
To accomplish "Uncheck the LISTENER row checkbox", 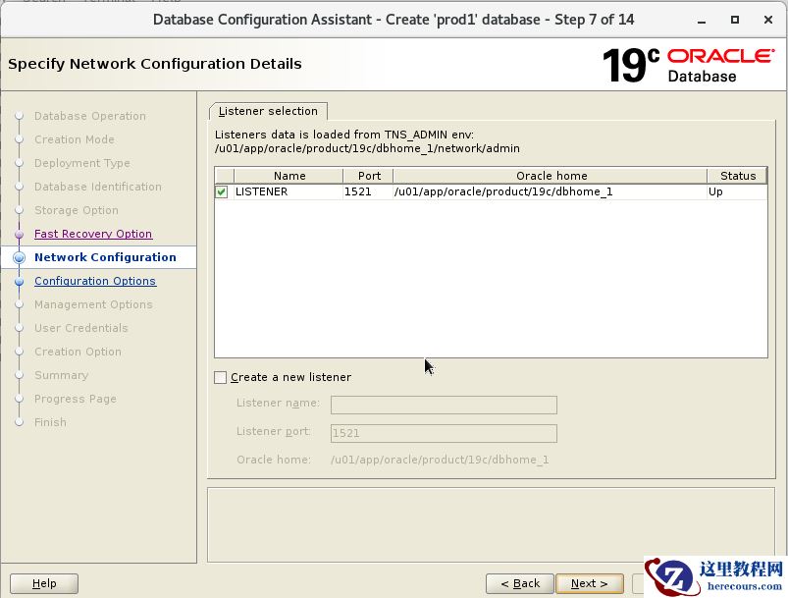I will 221,191.
